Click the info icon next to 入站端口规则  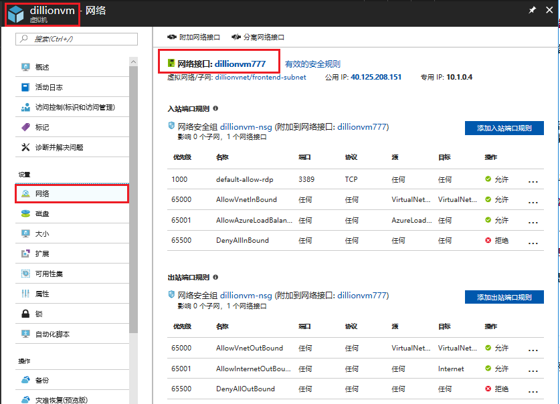215,108
